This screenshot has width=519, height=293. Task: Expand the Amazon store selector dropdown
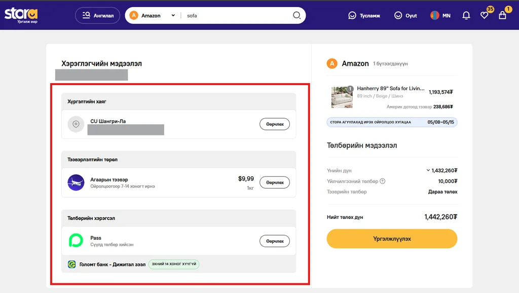click(152, 16)
